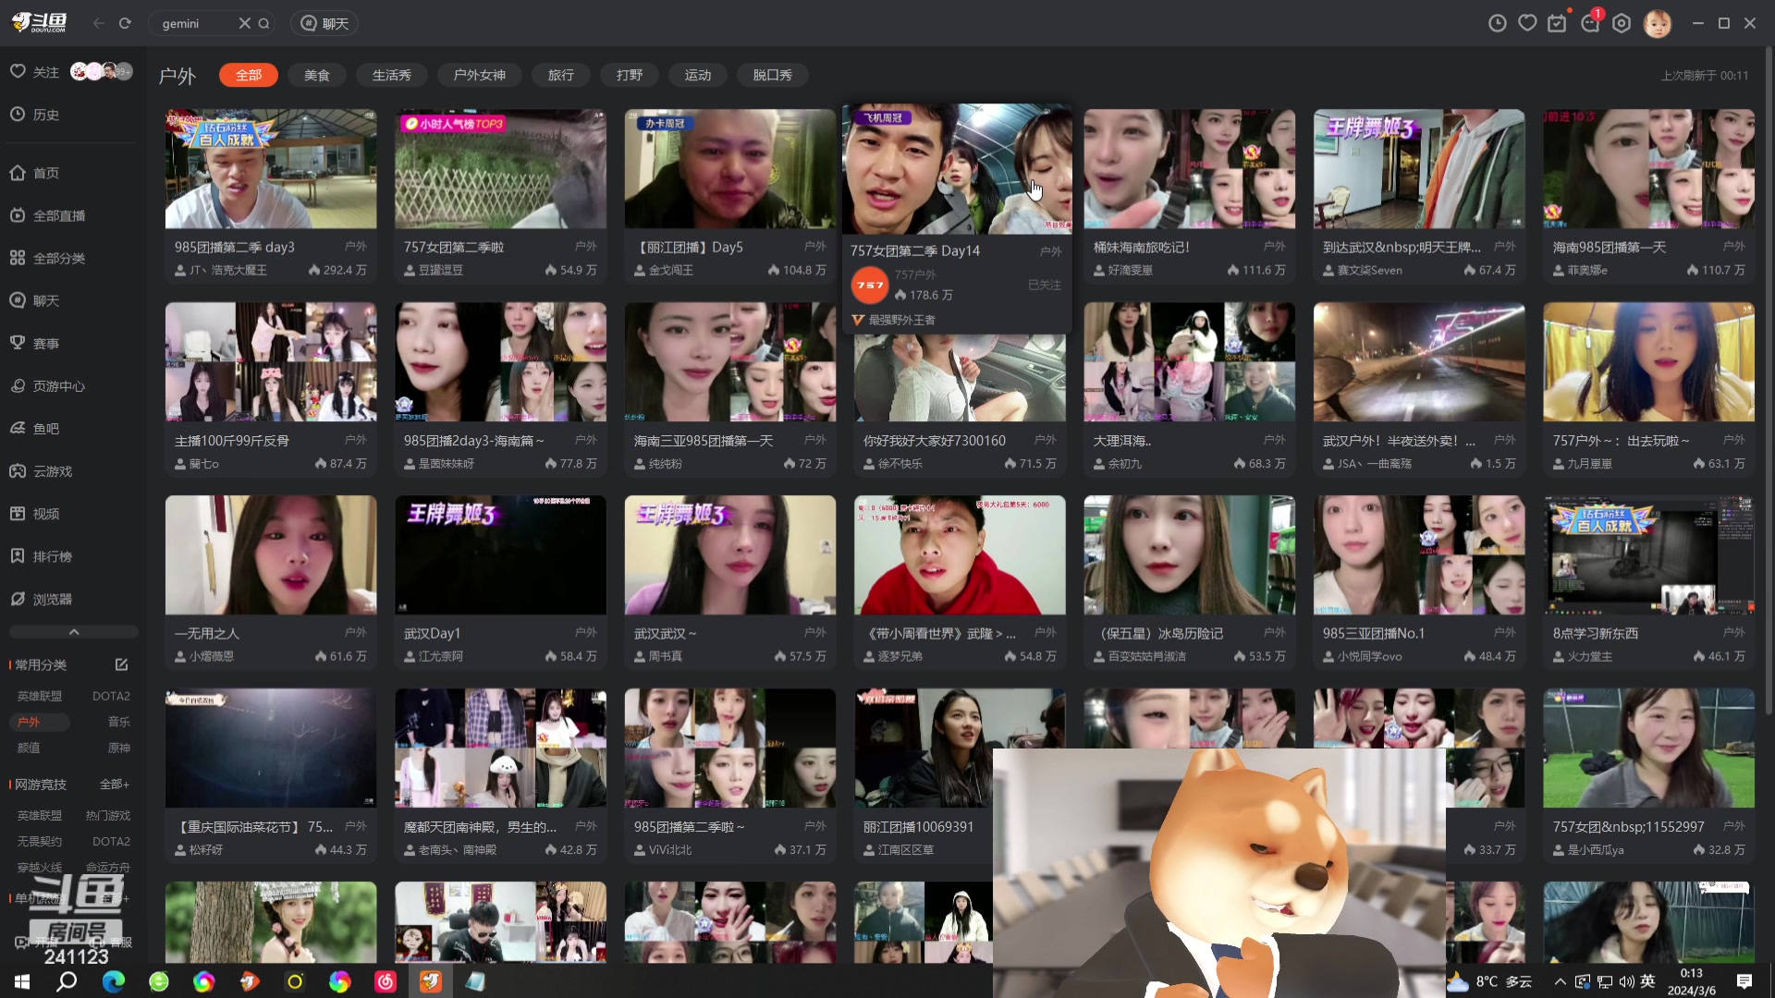1775x998 pixels.
Task: Edit 常用分类 with the pencil icon
Action: [x=121, y=664]
